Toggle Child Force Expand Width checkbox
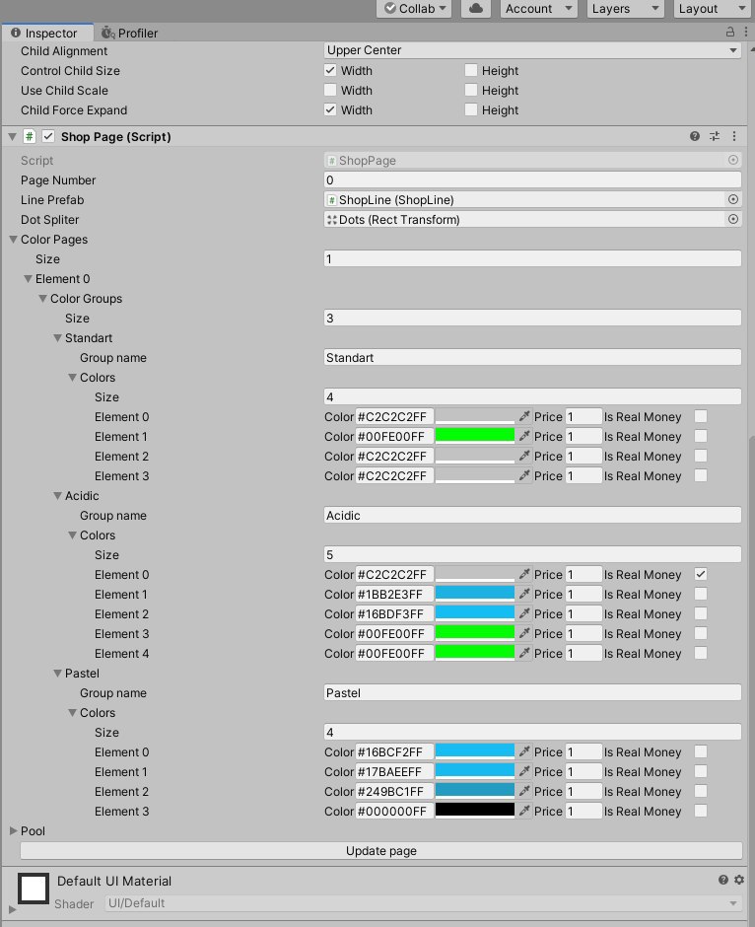The image size is (755, 927). [330, 109]
